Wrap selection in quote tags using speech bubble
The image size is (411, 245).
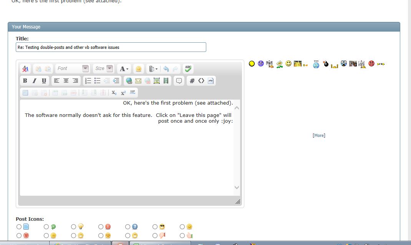(179, 81)
